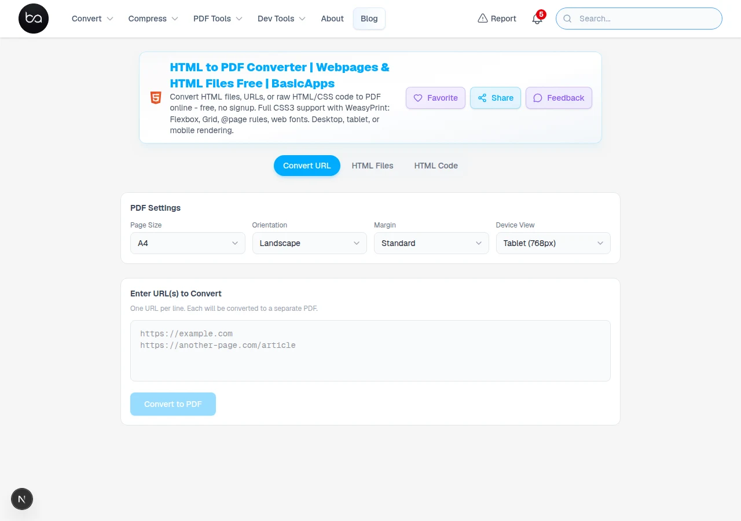Viewport: 741px width, 521px height.
Task: Open the PDF Tools dropdown
Action: [x=218, y=19]
